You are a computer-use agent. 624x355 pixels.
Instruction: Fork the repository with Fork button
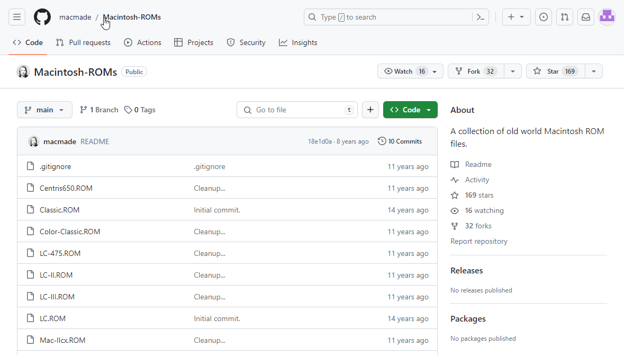(x=476, y=72)
